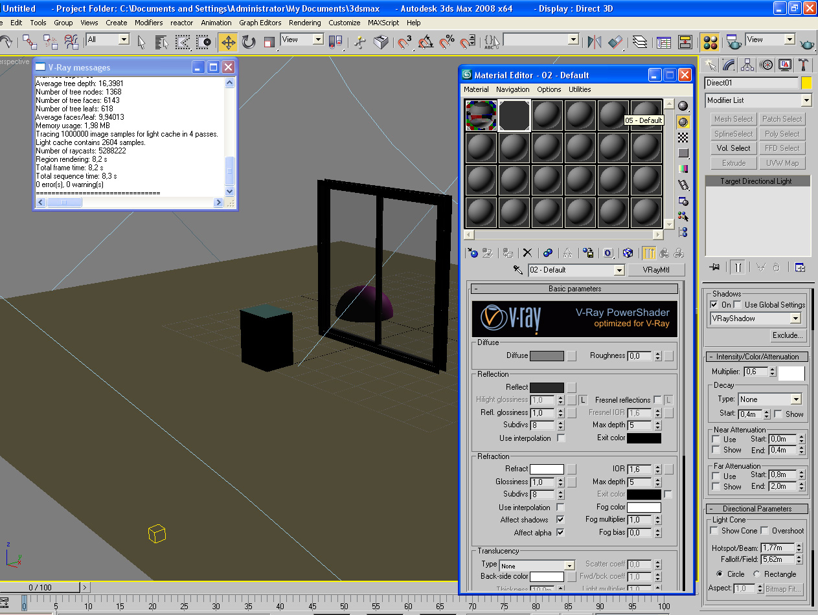Uncheck Affect alpha checkbox
The height and width of the screenshot is (615, 818).
pyautogui.click(x=560, y=533)
